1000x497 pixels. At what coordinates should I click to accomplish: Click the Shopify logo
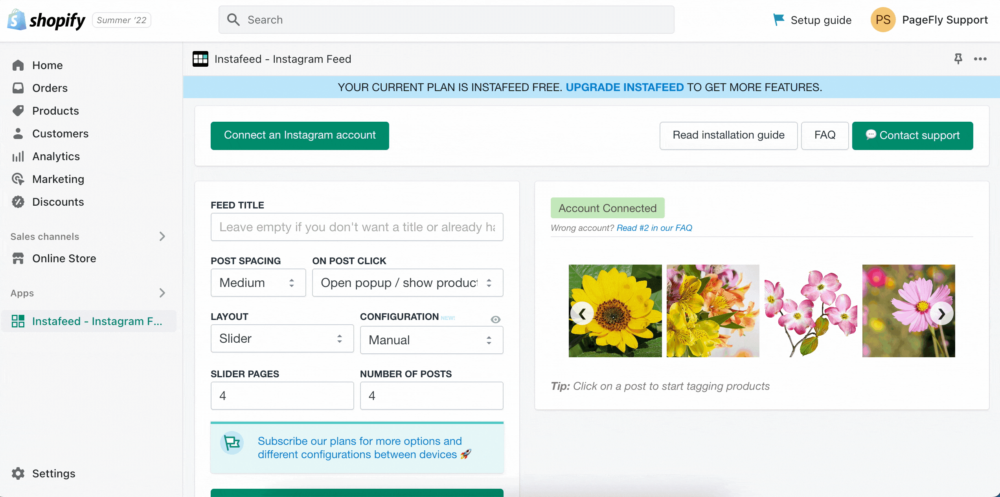[46, 20]
